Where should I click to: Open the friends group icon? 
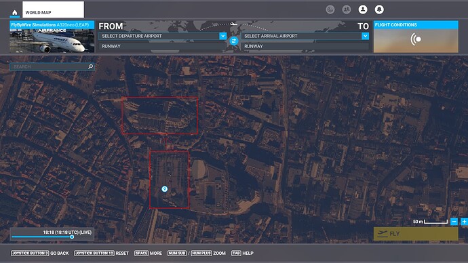tap(346, 9)
